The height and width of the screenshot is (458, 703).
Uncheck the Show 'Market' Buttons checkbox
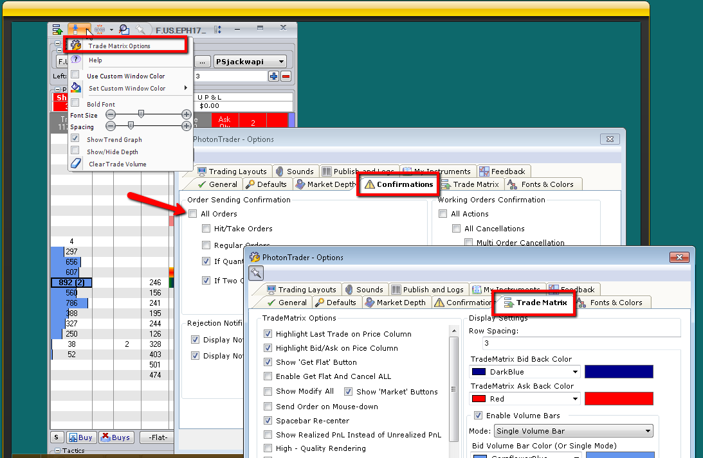349,391
